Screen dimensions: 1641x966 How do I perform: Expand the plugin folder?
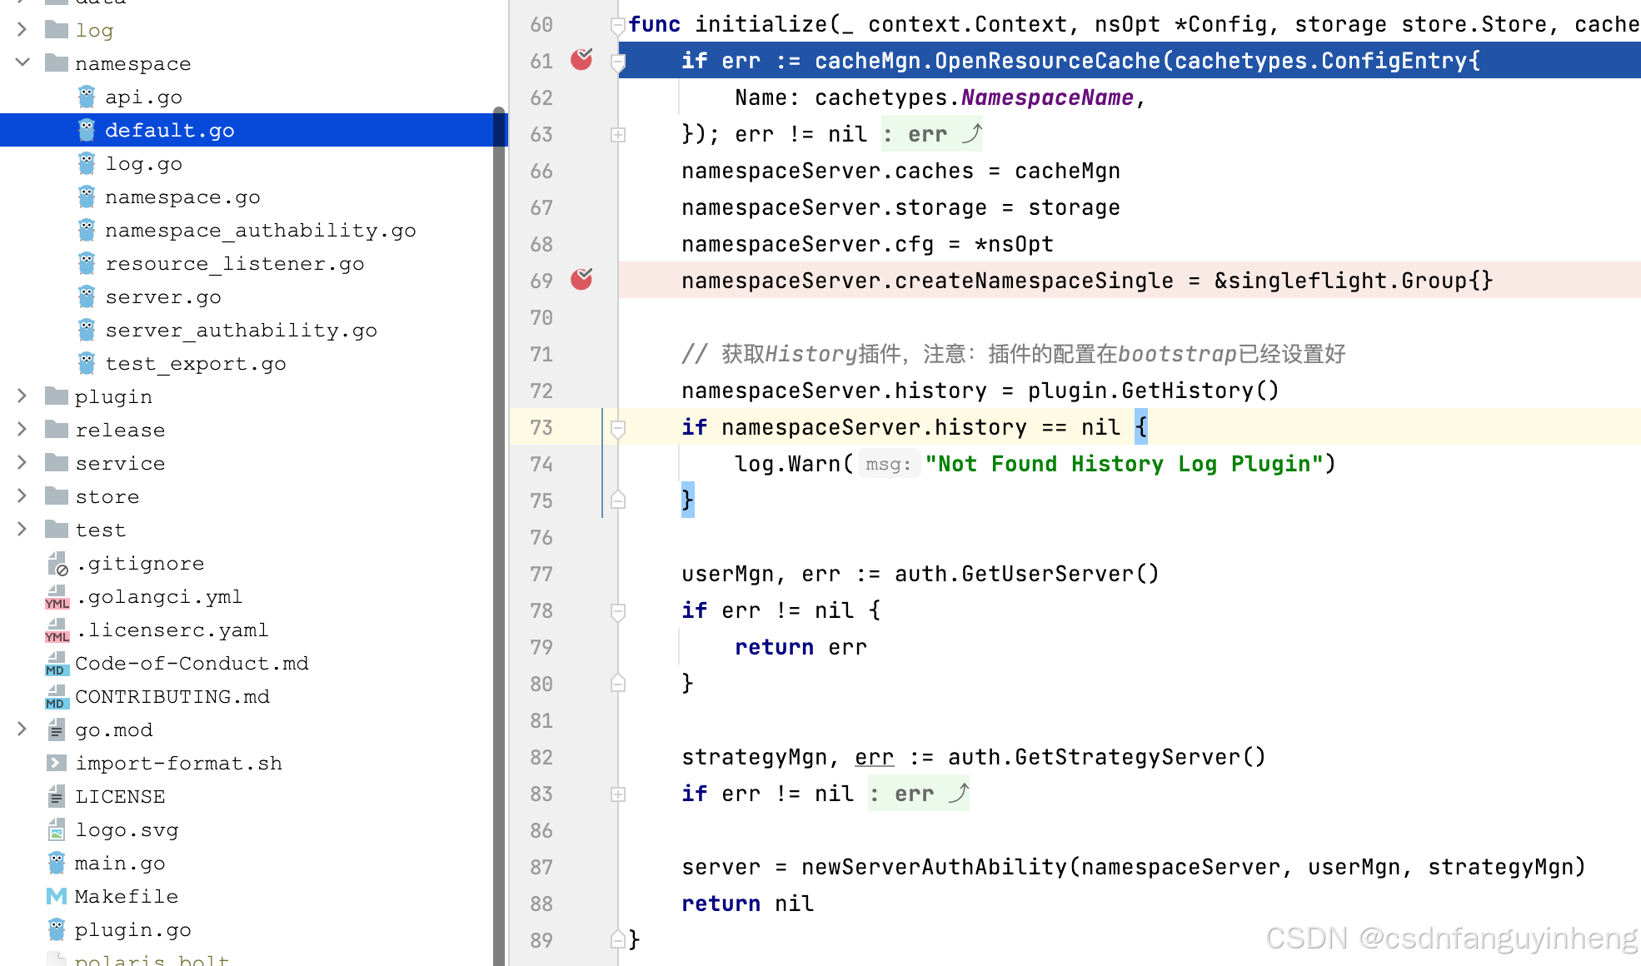[x=22, y=396]
